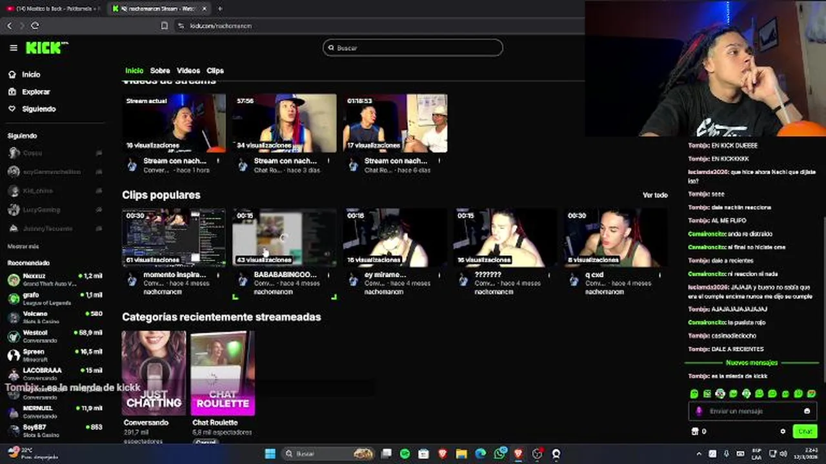
Task: Open the chat settings gear
Action: (783, 432)
